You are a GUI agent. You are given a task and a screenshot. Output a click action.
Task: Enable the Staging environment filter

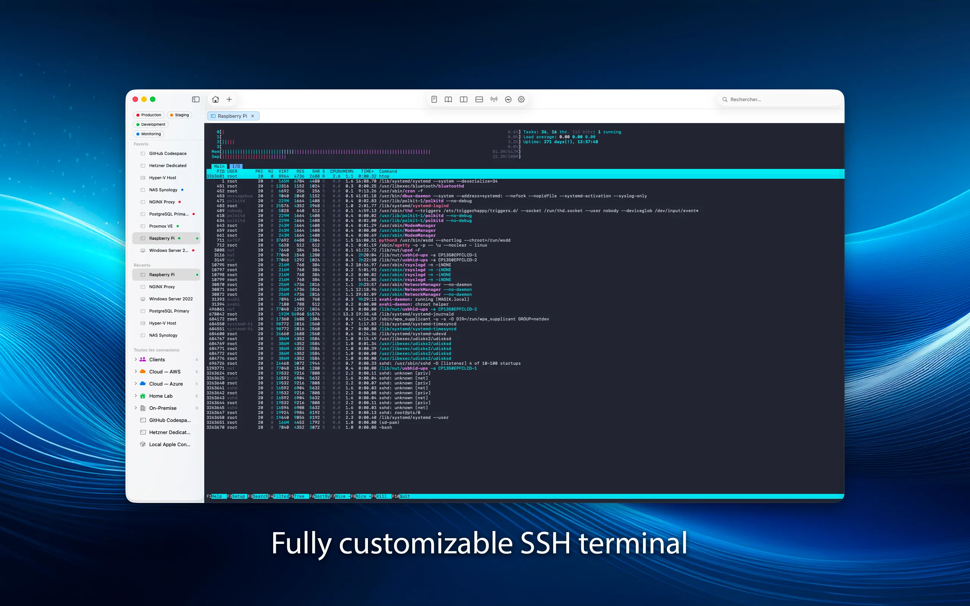click(x=180, y=115)
